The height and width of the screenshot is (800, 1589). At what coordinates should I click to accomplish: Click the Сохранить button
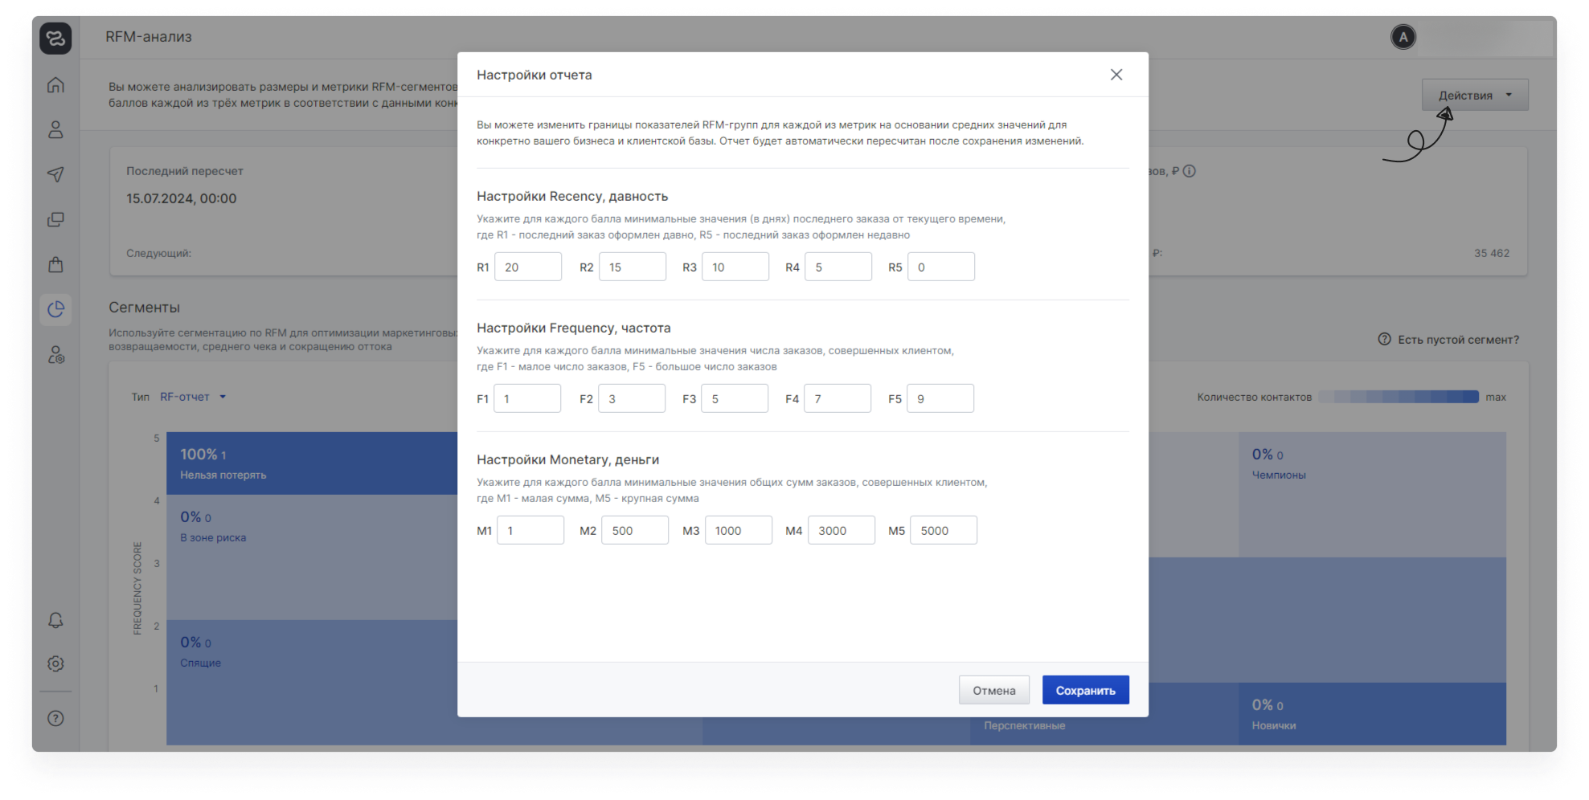pos(1085,690)
